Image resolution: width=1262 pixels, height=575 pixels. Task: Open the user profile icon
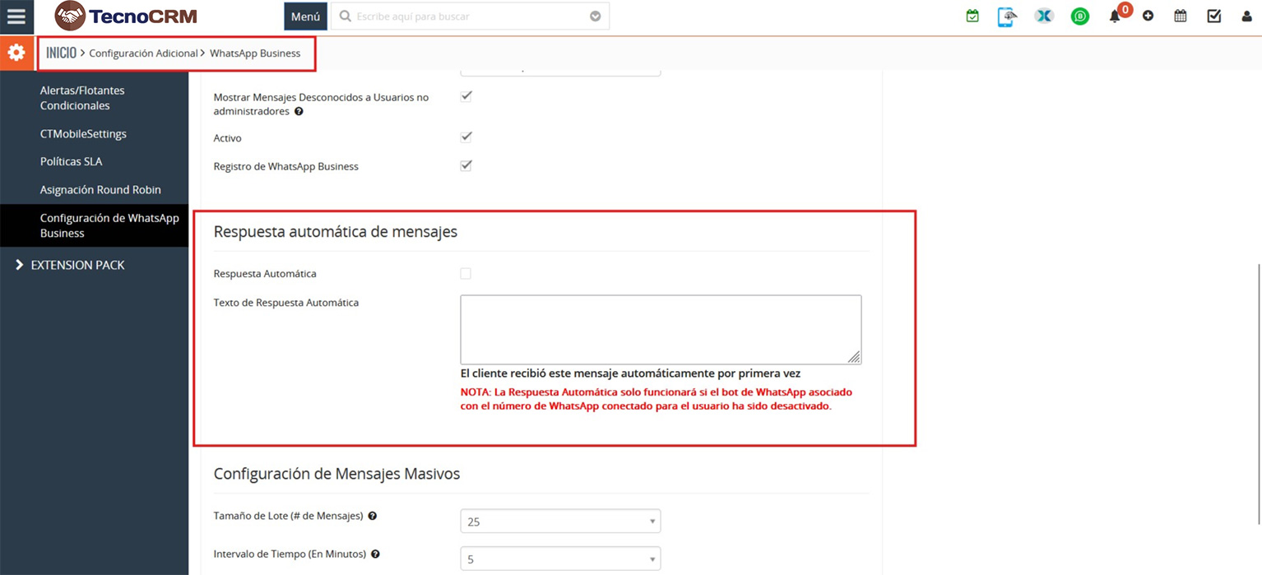[1246, 16]
